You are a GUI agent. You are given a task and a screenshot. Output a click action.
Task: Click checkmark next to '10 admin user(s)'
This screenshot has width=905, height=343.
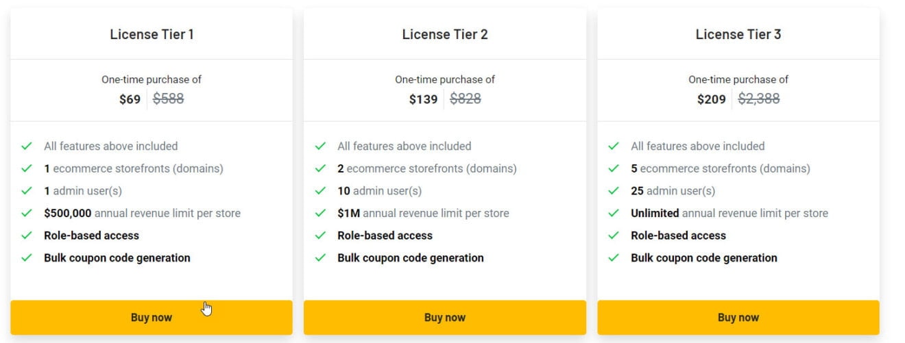[x=320, y=191]
